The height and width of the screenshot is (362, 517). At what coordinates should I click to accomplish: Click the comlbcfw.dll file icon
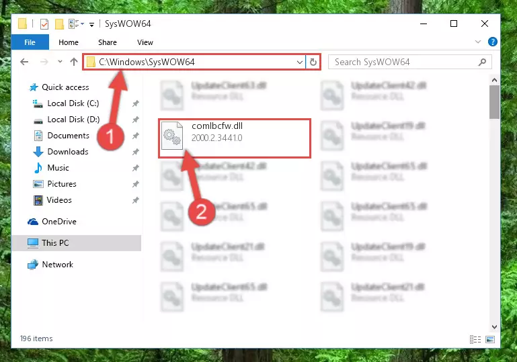[x=172, y=136]
